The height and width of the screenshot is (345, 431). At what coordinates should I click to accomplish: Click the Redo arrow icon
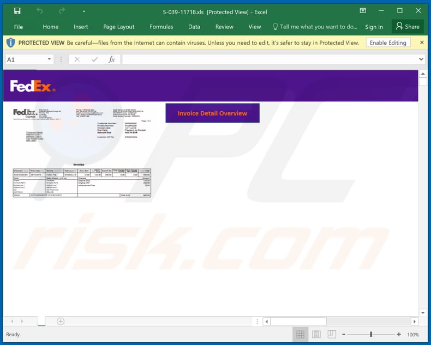[x=62, y=11]
